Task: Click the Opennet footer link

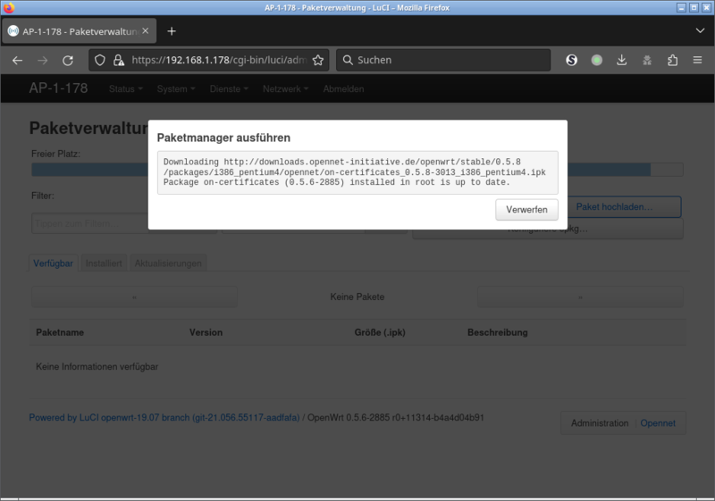Action: [x=658, y=423]
